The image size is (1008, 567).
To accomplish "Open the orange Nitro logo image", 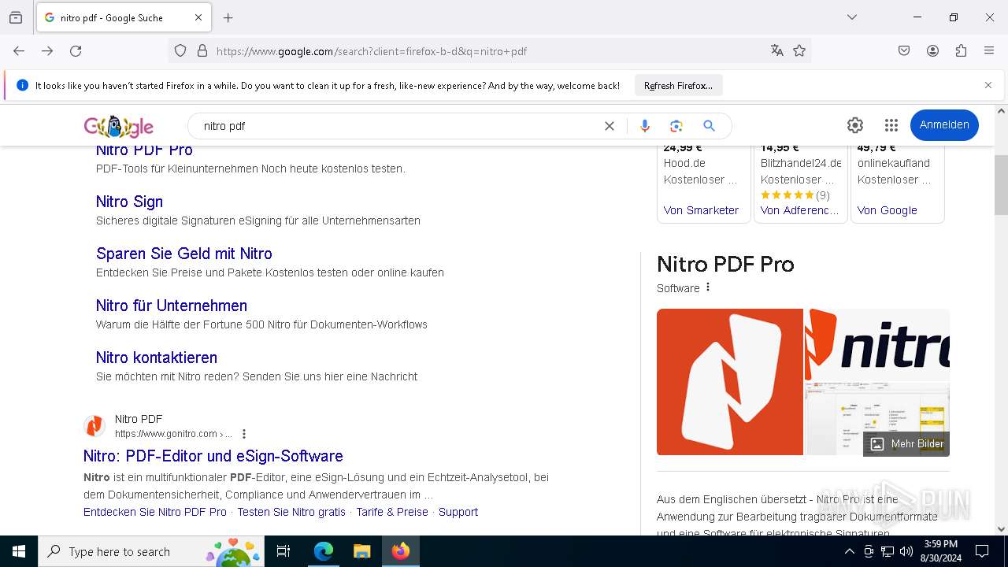I will coord(730,382).
